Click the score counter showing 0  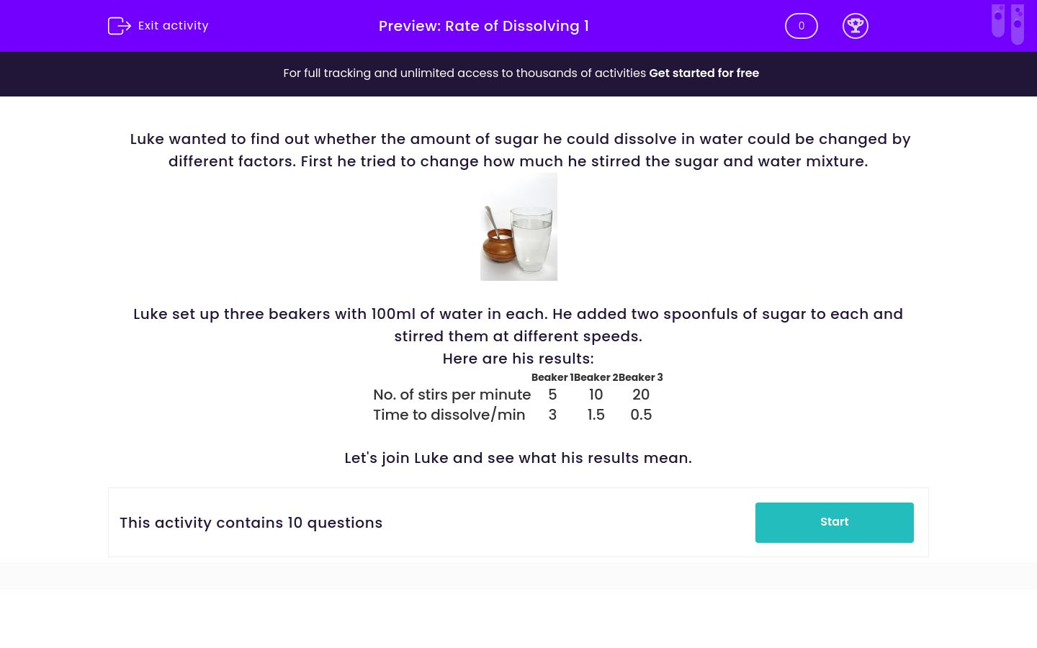(x=802, y=26)
